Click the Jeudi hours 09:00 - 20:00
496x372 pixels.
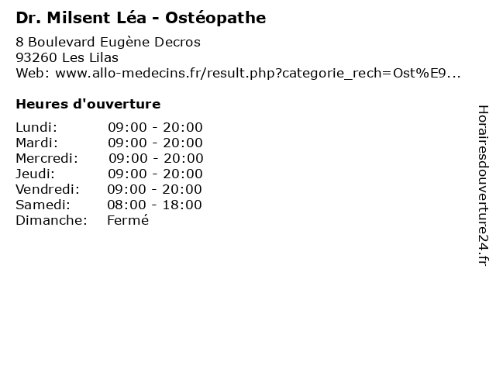tap(155, 174)
